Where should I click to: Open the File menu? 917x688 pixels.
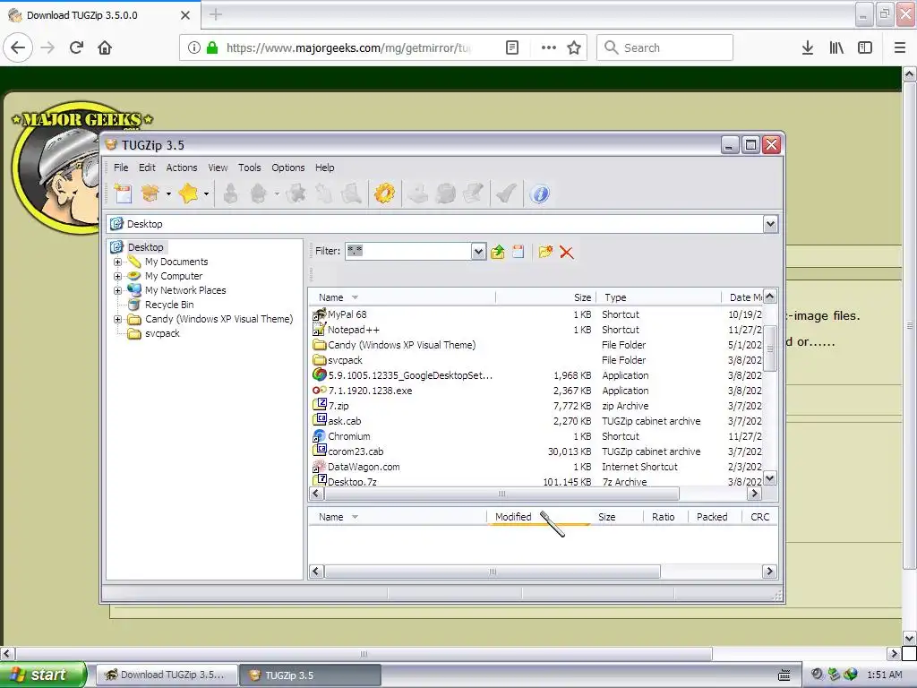click(x=121, y=168)
